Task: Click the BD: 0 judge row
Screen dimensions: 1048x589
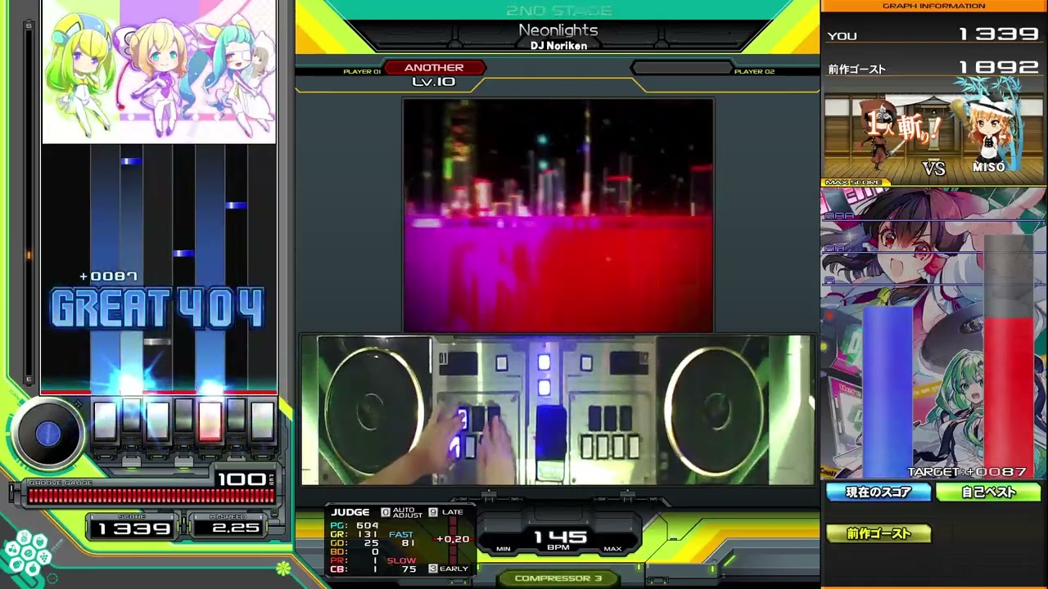Action: coord(355,552)
